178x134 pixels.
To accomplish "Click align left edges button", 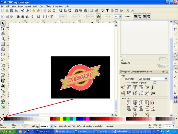I will (x=129, y=87).
